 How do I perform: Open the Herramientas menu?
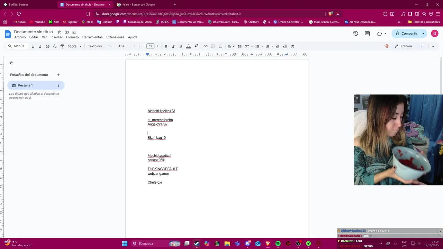click(92, 37)
